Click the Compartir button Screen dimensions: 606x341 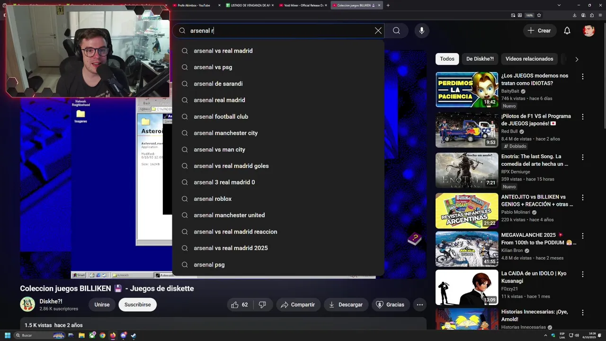298,305
